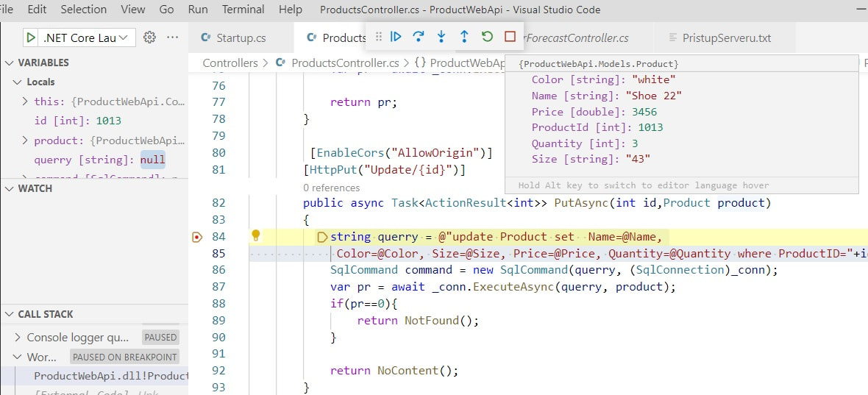Click the '0 references' CodeLens link
This screenshot has width=868, height=395.
332,188
